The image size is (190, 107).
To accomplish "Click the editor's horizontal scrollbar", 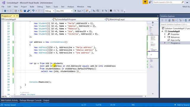I will (78, 96).
